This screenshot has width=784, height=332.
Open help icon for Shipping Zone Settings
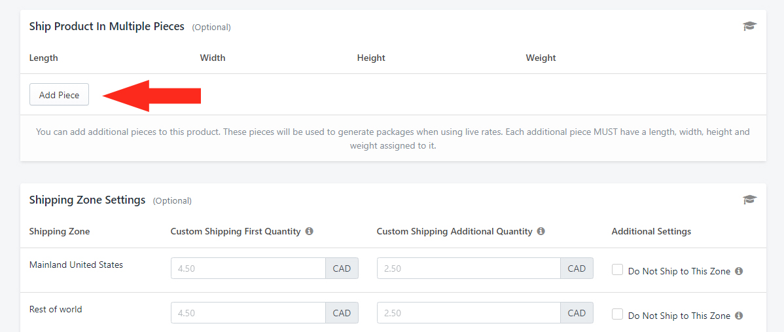(749, 200)
